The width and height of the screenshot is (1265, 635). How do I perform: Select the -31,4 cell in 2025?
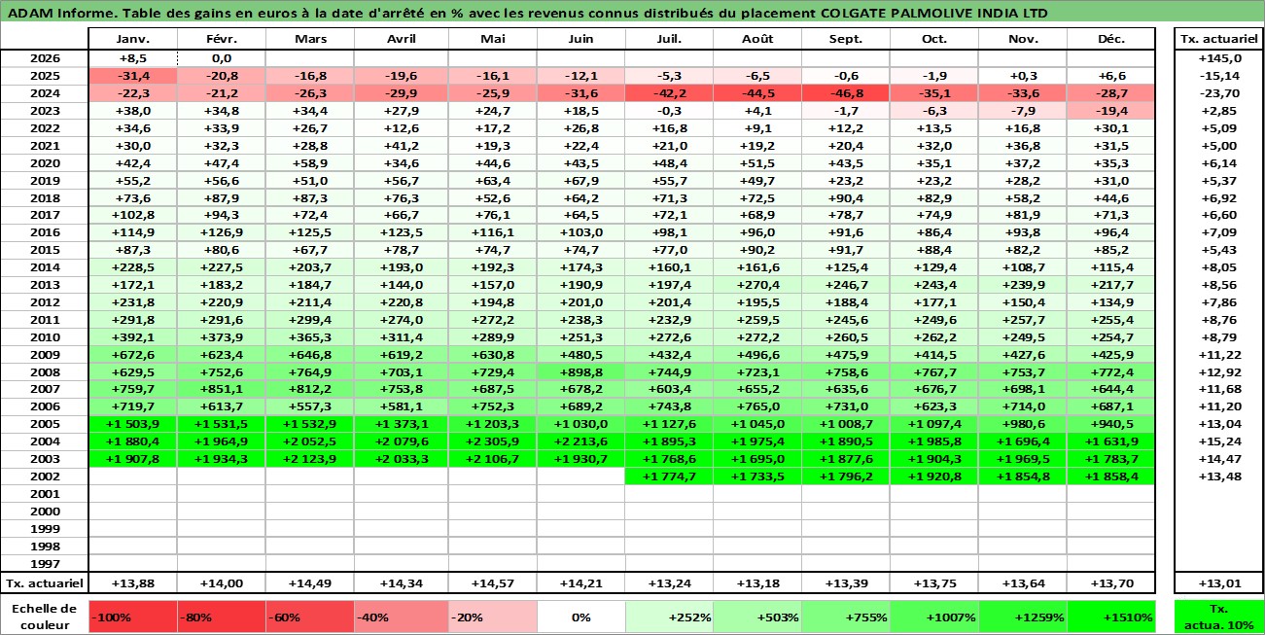(x=132, y=76)
